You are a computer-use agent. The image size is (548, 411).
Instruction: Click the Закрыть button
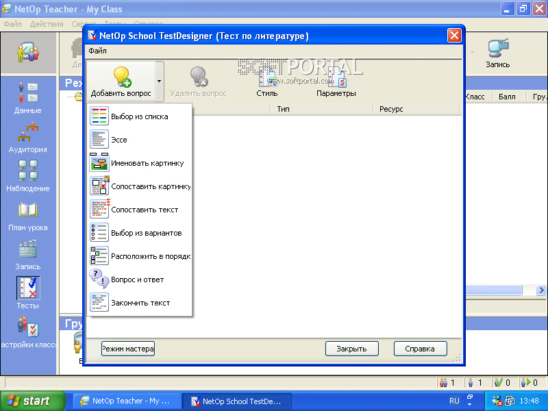351,349
